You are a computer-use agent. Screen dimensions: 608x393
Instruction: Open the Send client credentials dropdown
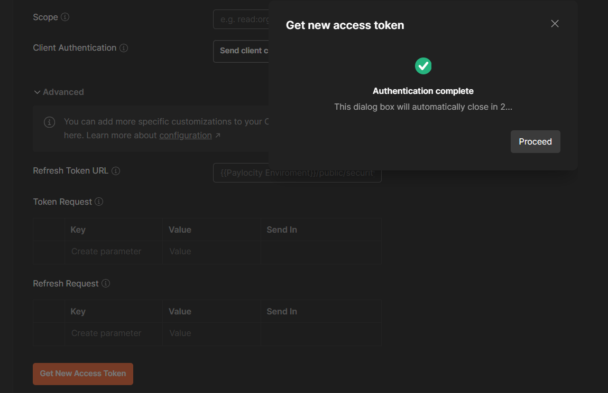[241, 51]
